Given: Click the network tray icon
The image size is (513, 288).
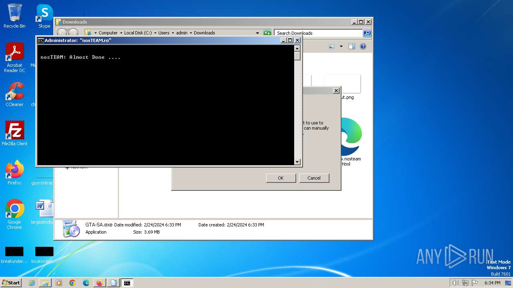Looking at the screenshot, I should 465,283.
